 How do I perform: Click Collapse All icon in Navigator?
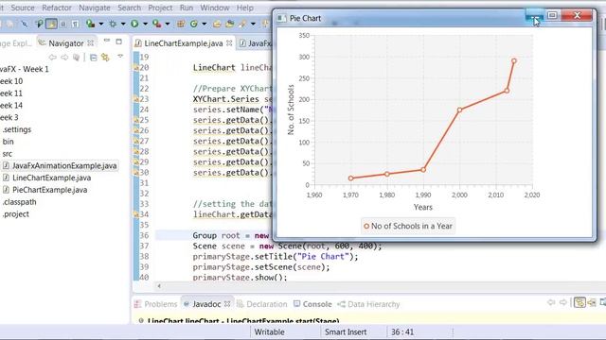point(93,58)
